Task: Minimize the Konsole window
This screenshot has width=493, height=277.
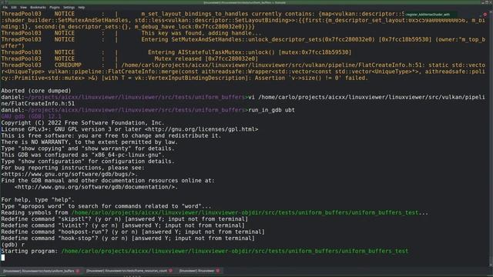Action: [483, 2]
